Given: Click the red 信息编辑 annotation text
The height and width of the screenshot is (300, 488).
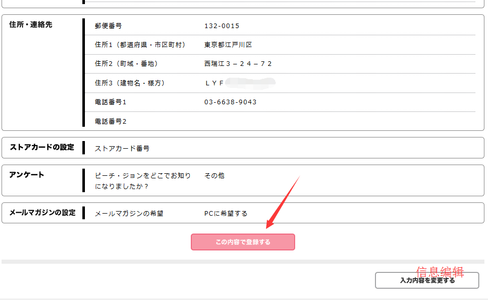Looking at the screenshot, I should 440,272.
